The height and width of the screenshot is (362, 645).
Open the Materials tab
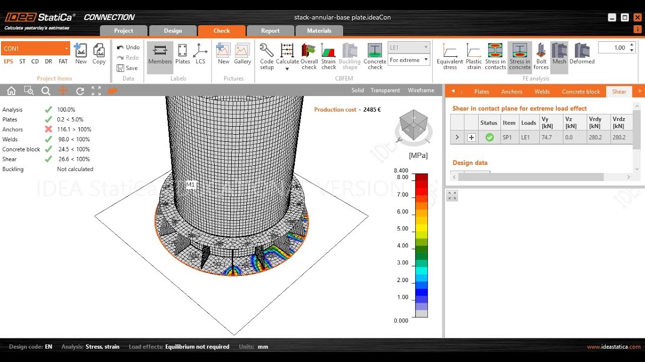point(319,31)
